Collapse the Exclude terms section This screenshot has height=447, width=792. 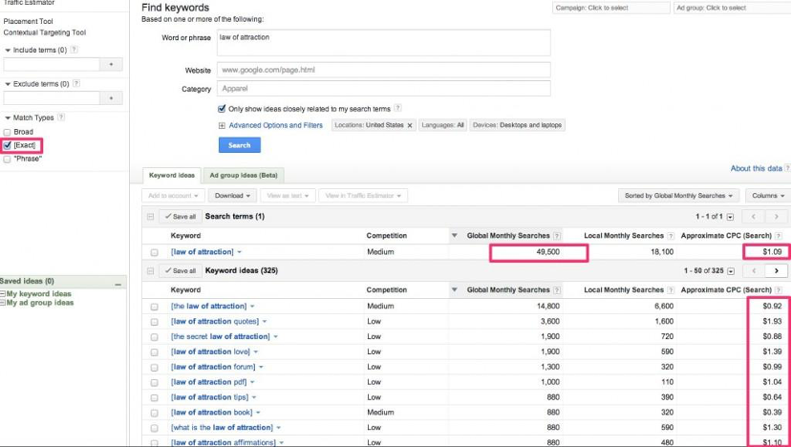pyautogui.click(x=8, y=84)
